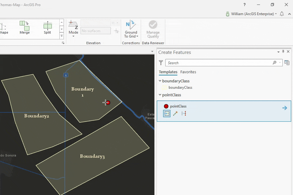Toggle auto-hide pin on Create Features pane
293x195 pixels.
pos(283,52)
